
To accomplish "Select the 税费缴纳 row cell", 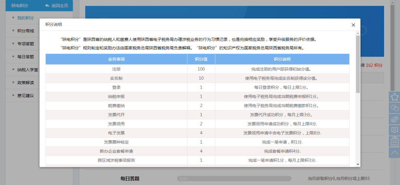I will click(x=116, y=106).
